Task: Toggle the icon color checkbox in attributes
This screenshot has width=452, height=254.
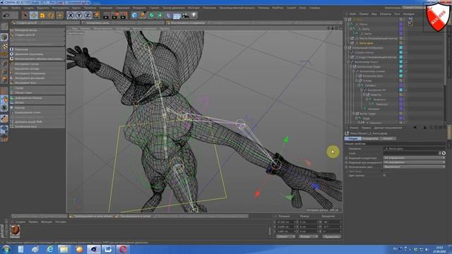Action: tap(384, 176)
